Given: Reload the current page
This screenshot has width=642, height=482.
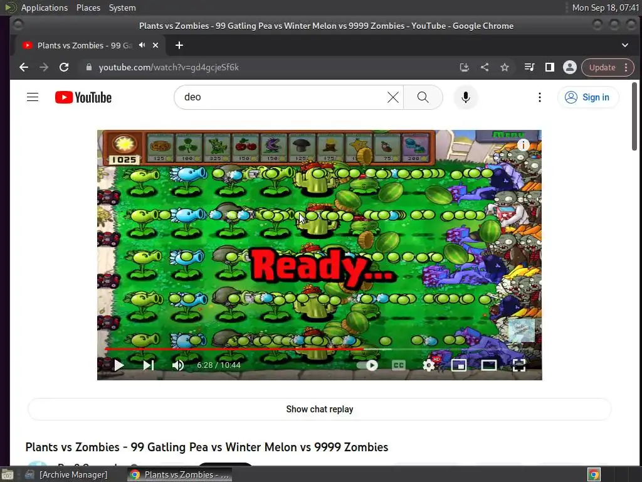Looking at the screenshot, I should [x=64, y=67].
